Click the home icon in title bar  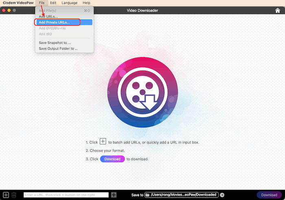click(x=277, y=10)
